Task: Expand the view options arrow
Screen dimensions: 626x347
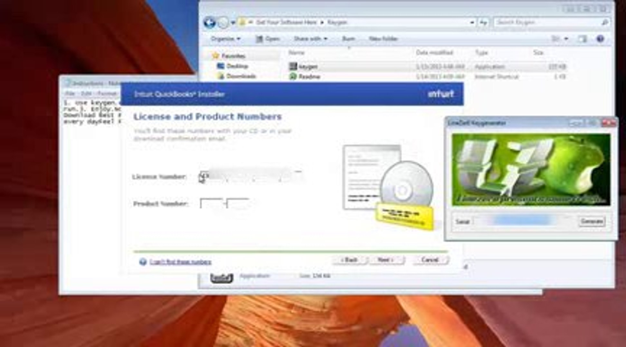Action: click(x=566, y=39)
